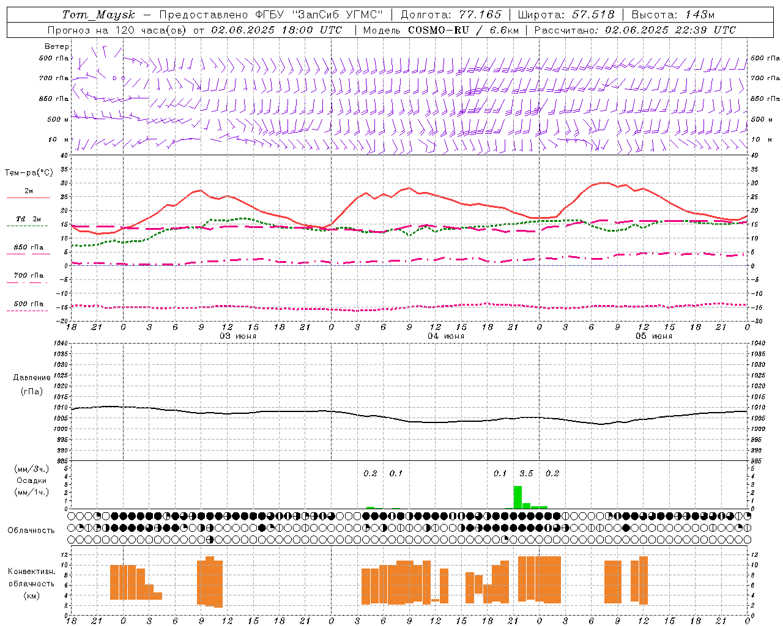Click the '(км)' unit under convective cloudiness
Screen dimensions: 783x626
31,595
